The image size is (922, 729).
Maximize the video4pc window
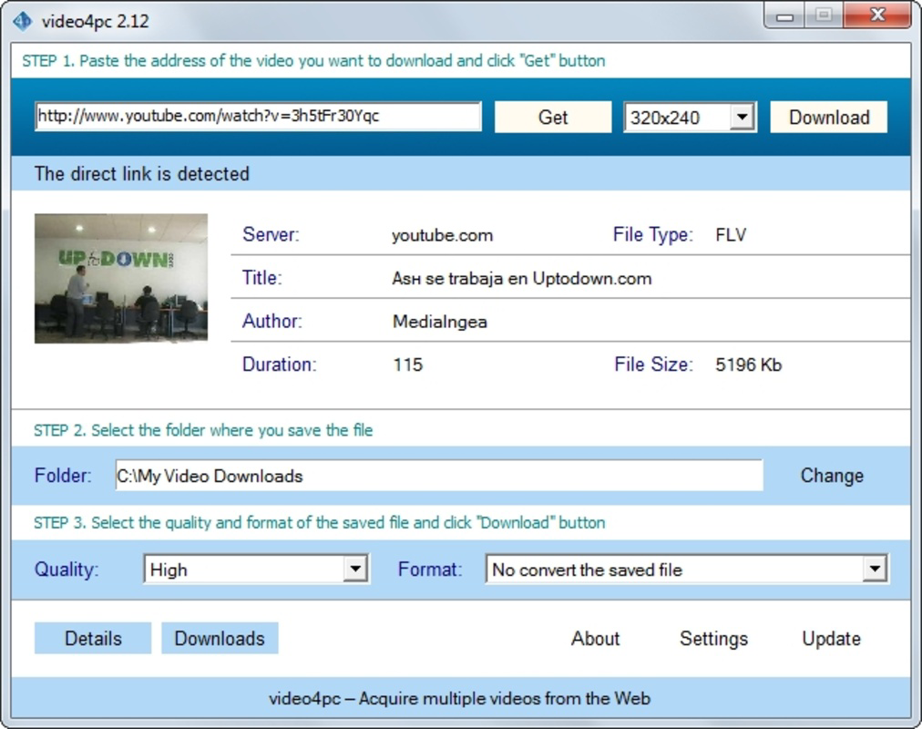coord(824,15)
